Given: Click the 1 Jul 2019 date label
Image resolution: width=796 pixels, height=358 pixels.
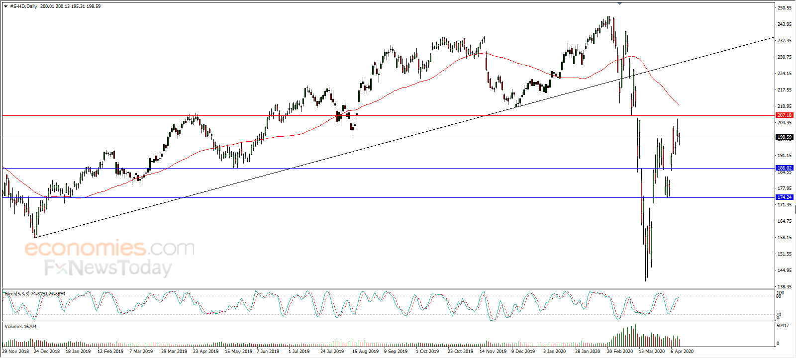Looking at the screenshot, I should pyautogui.click(x=299, y=351).
